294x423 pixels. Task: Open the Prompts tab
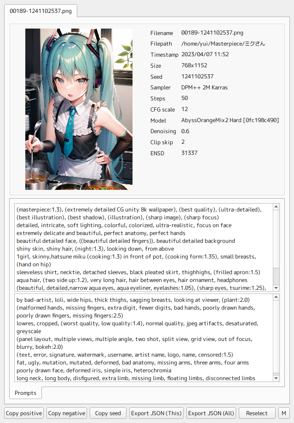click(25, 393)
